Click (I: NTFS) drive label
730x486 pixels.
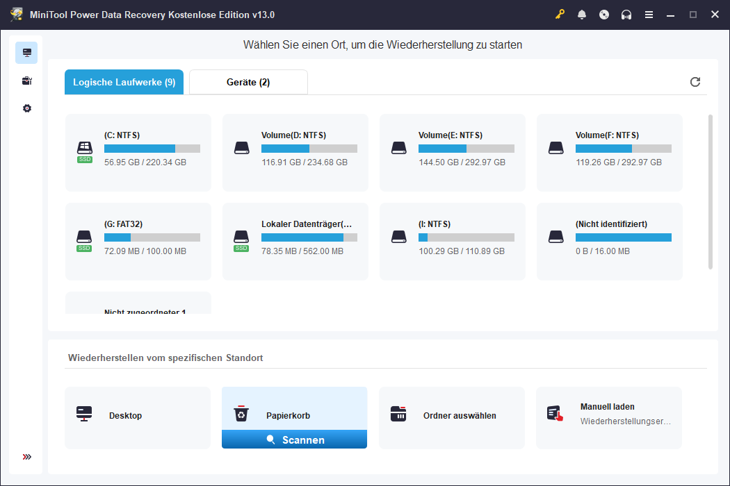[x=435, y=224]
